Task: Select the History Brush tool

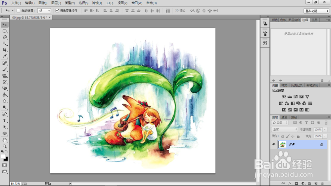Action: click(4, 82)
